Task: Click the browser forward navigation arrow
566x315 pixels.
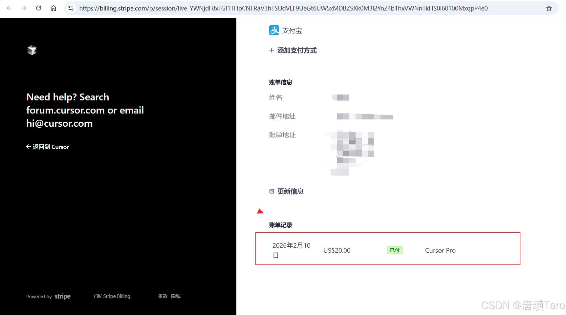Action: tap(23, 8)
